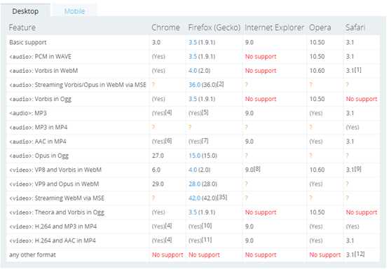Click Internet Explorer No support in PCM in WAVE row
The width and height of the screenshot is (391, 272).
point(261,57)
